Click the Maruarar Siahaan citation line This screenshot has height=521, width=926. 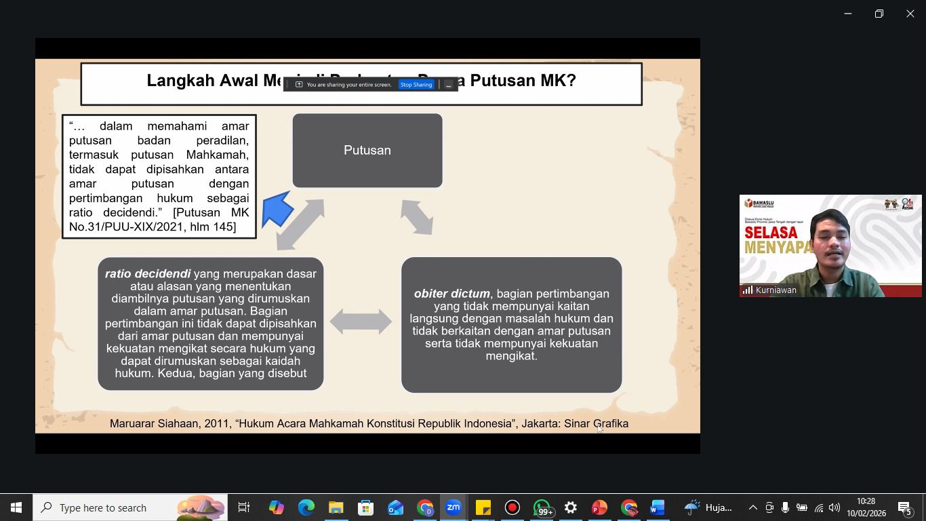(x=369, y=423)
